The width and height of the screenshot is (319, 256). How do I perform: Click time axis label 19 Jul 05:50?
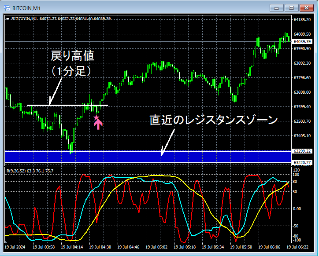click(x=241, y=247)
